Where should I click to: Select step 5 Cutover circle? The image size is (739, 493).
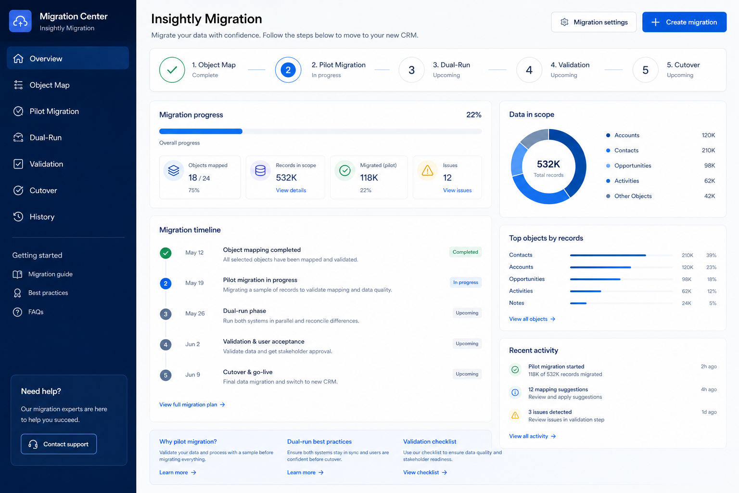[645, 70]
